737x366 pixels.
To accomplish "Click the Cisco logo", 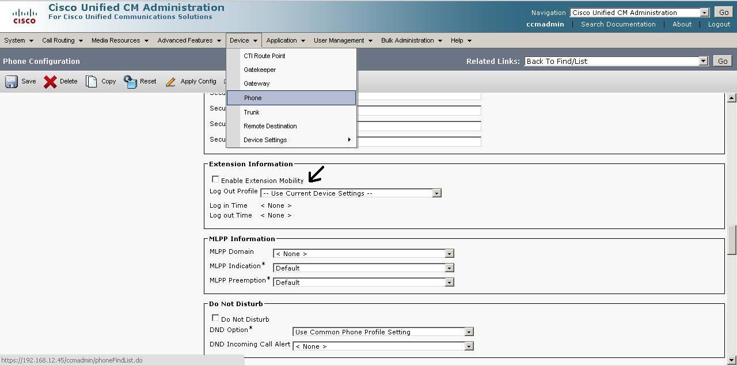I will (x=24, y=15).
